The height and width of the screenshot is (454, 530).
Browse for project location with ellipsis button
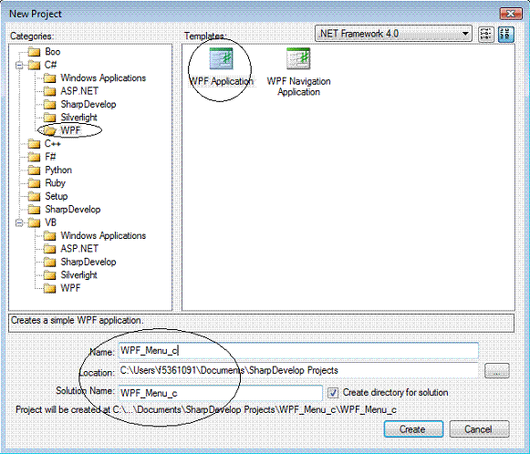(x=496, y=371)
